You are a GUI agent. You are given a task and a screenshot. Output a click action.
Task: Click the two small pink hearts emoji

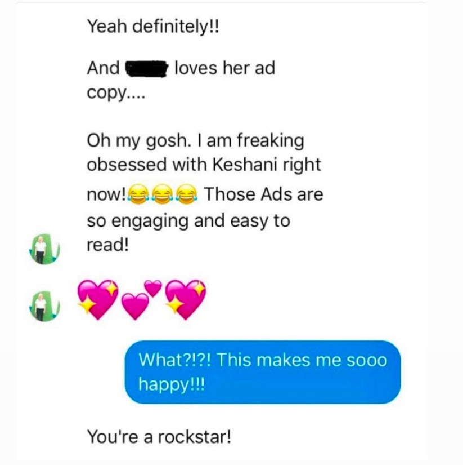142,299
